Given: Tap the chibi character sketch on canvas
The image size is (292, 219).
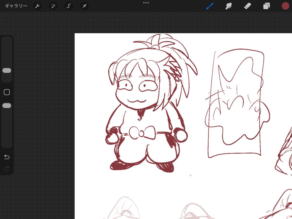Looking at the screenshot, I should coord(151,103).
